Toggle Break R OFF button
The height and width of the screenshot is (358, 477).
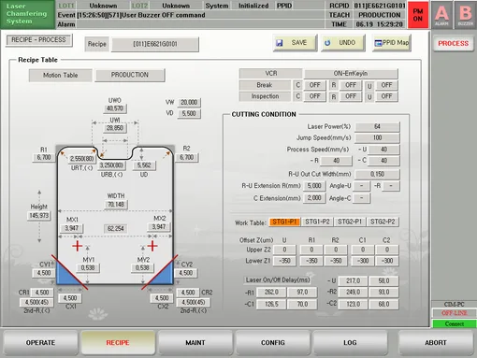(x=351, y=85)
